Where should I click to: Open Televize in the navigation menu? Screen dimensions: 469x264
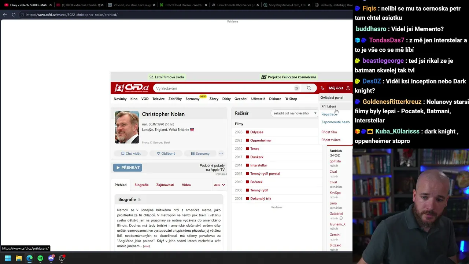tap(159, 99)
